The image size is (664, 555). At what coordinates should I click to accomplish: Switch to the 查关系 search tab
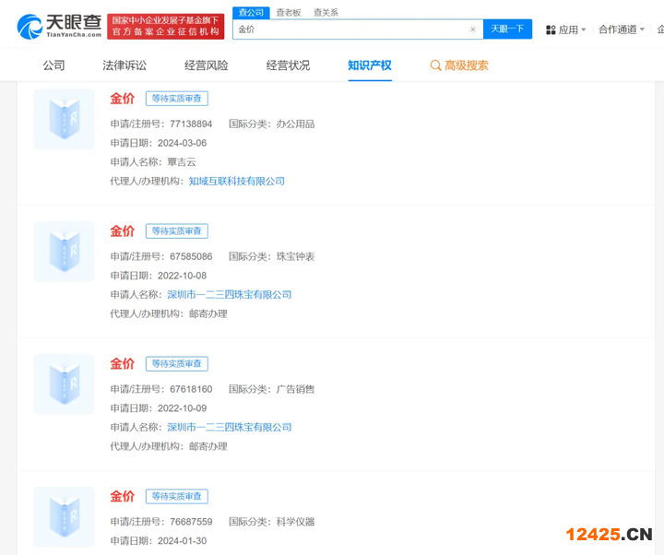326,12
